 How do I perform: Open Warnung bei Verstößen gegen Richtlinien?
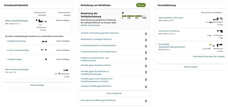tap(98, 100)
